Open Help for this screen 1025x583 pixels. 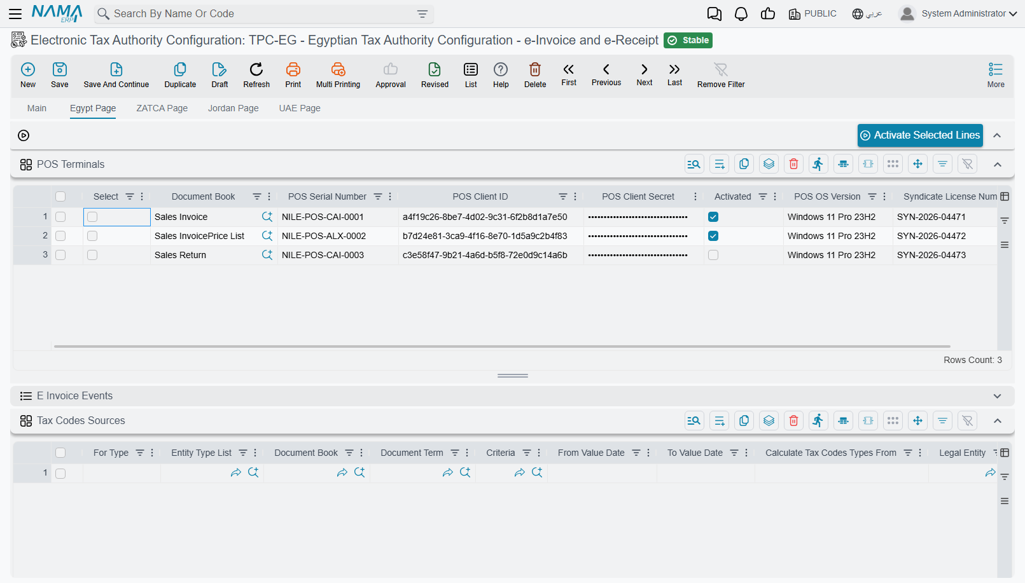point(501,75)
